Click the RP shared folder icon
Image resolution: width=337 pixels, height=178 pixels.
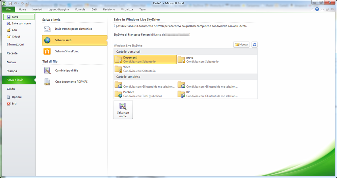click(x=181, y=94)
